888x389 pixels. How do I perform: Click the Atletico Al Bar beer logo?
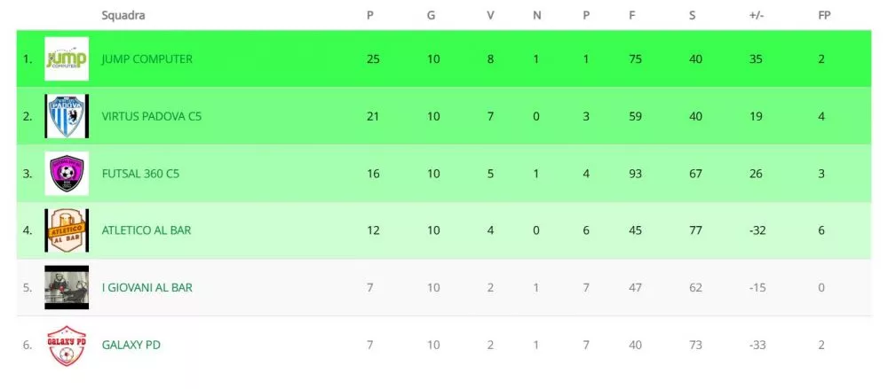point(67,230)
